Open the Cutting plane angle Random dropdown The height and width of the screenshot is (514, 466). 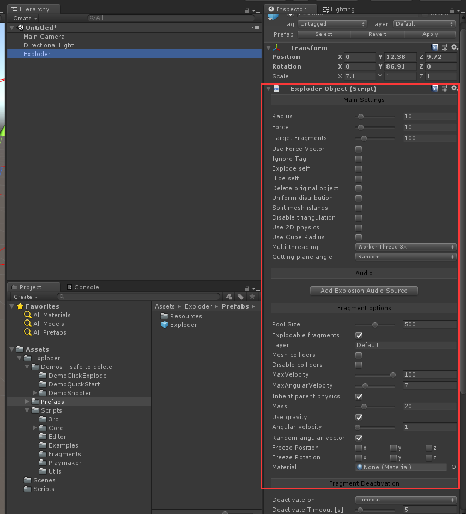[x=406, y=257]
